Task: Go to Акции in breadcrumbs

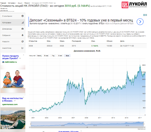Action: [x=20, y=3]
